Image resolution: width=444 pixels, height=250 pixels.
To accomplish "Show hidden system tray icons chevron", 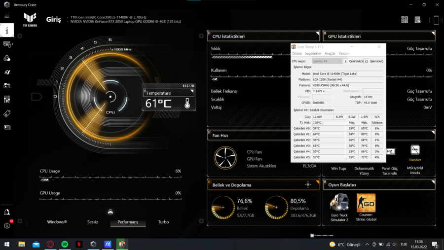I will tap(367, 244).
